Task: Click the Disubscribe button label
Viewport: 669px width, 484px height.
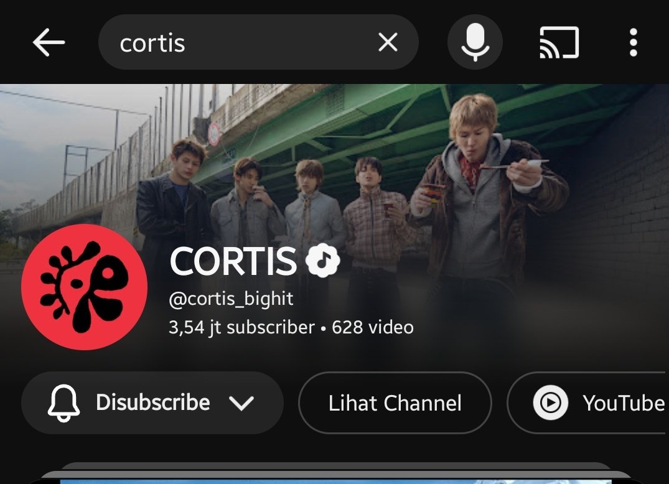Action: coord(152,403)
